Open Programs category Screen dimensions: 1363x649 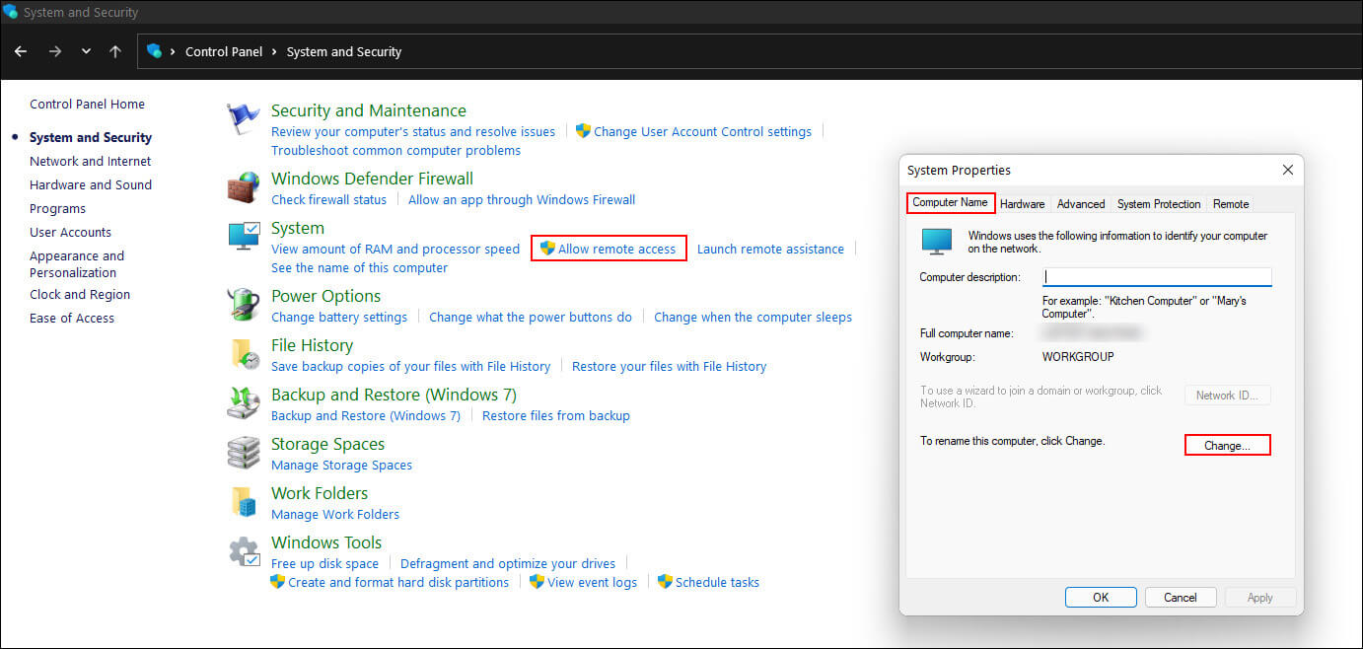tap(57, 209)
